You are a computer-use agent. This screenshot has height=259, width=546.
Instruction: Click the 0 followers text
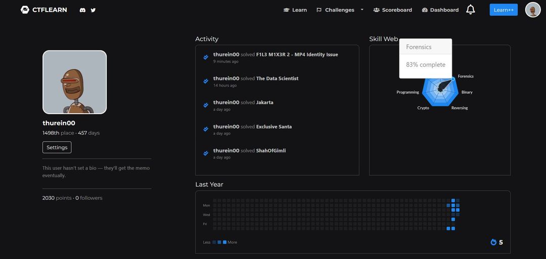pos(89,198)
